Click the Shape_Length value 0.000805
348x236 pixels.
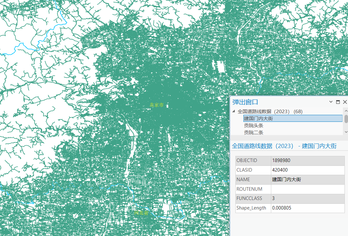point(308,208)
